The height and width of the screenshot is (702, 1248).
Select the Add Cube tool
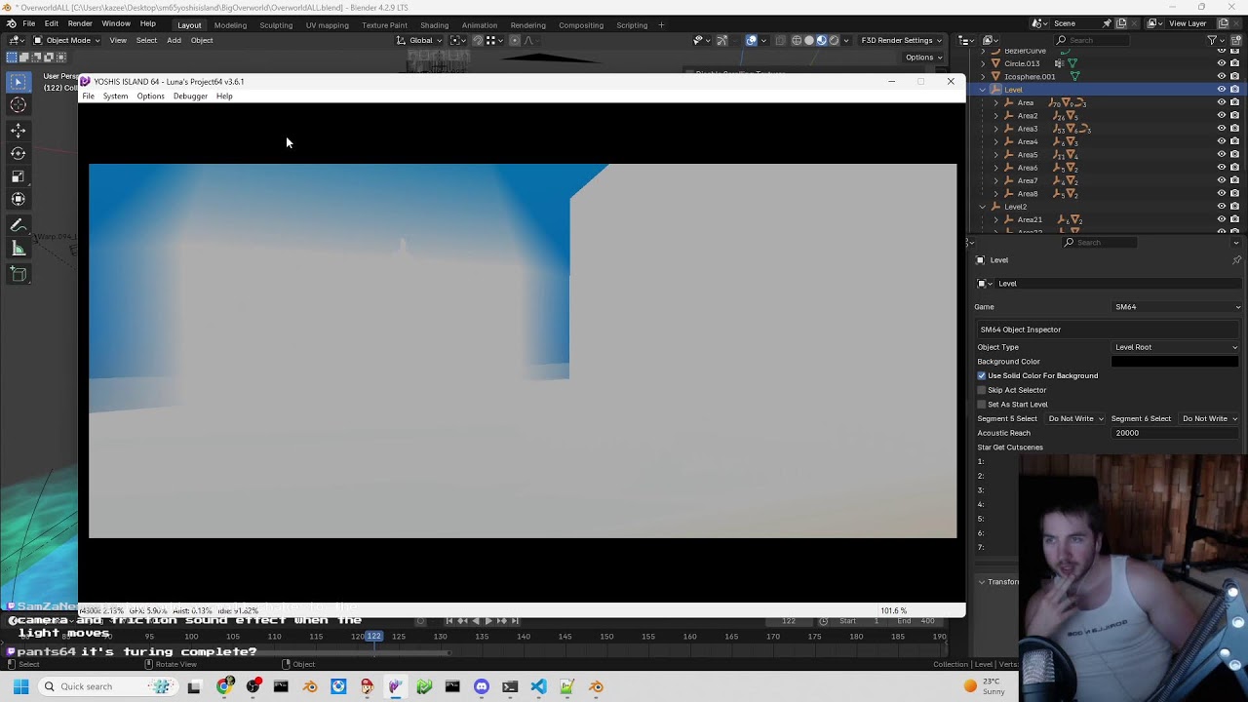[18, 275]
